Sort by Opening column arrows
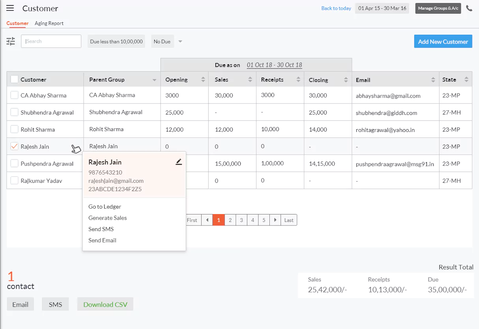The height and width of the screenshot is (329, 479). (x=203, y=79)
